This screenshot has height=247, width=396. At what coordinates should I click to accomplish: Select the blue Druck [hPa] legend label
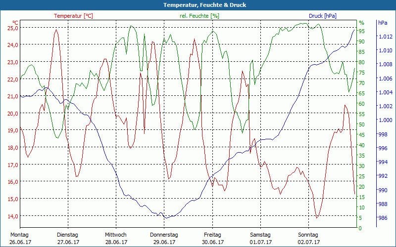pos(323,16)
